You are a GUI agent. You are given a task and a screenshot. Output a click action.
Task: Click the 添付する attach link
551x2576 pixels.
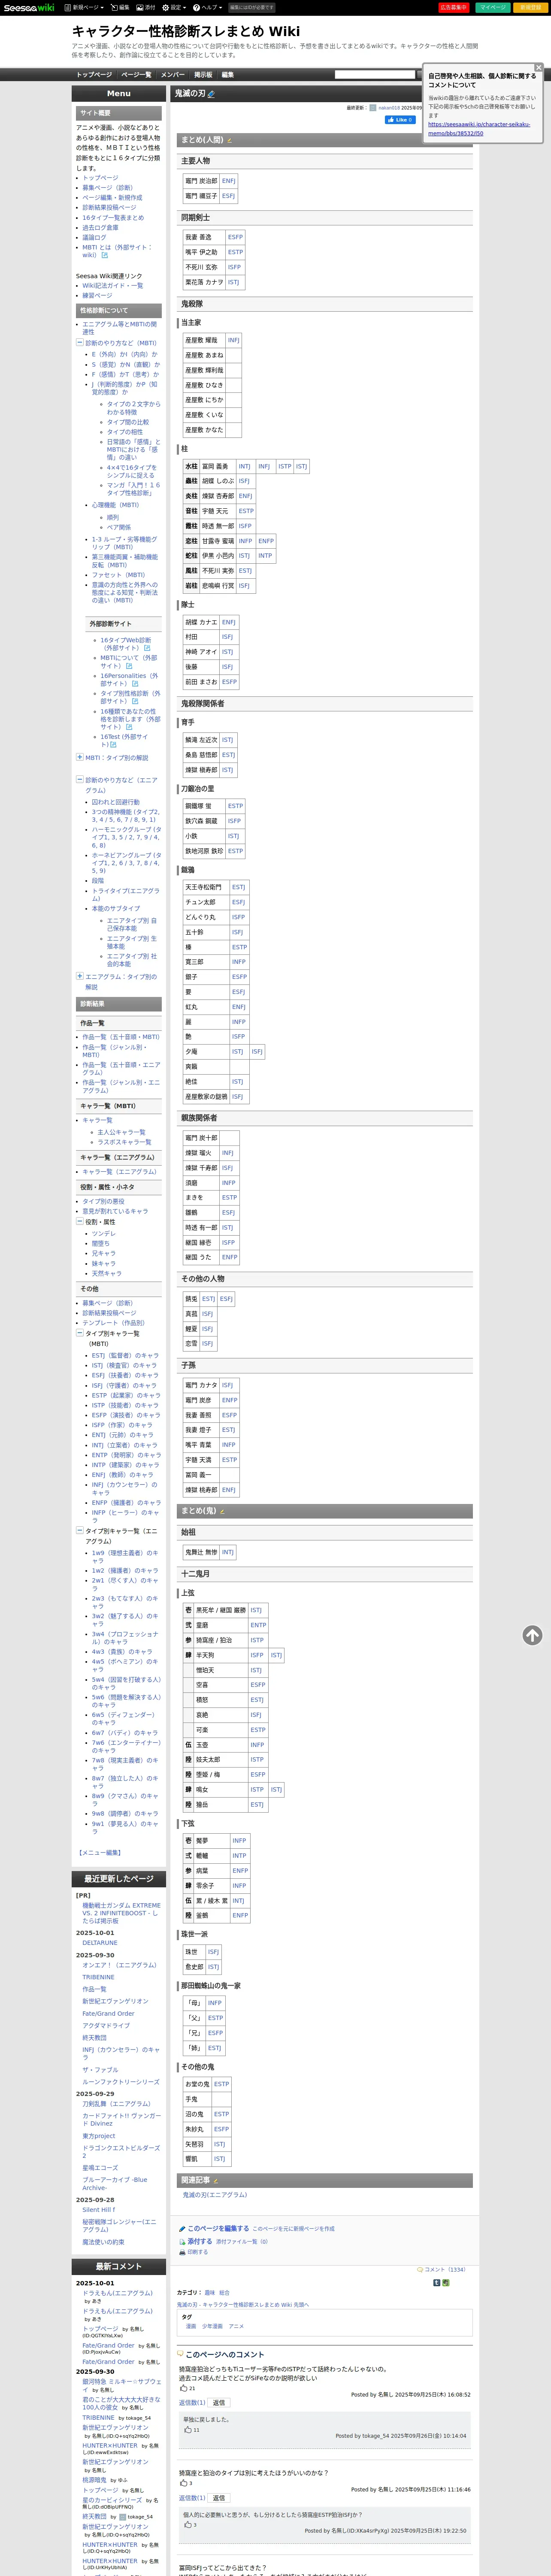(199, 2241)
